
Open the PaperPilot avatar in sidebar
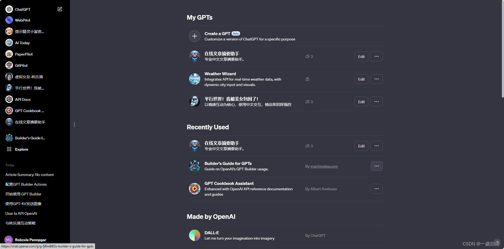pos(9,54)
